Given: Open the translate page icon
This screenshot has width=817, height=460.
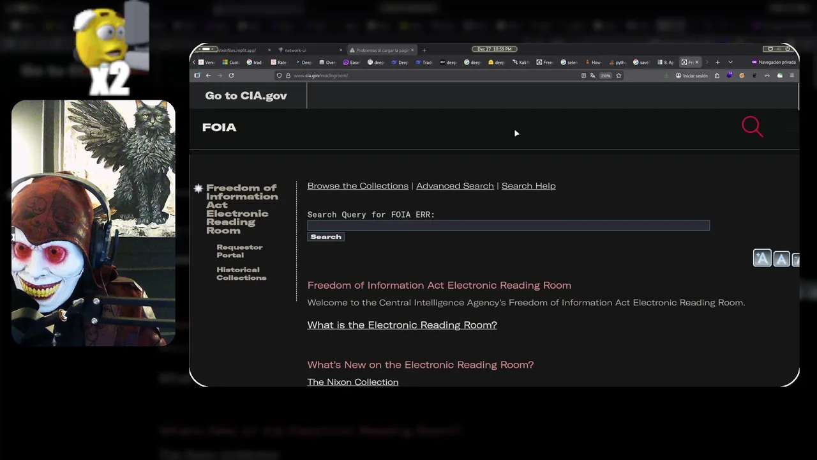Looking at the screenshot, I should 592,75.
